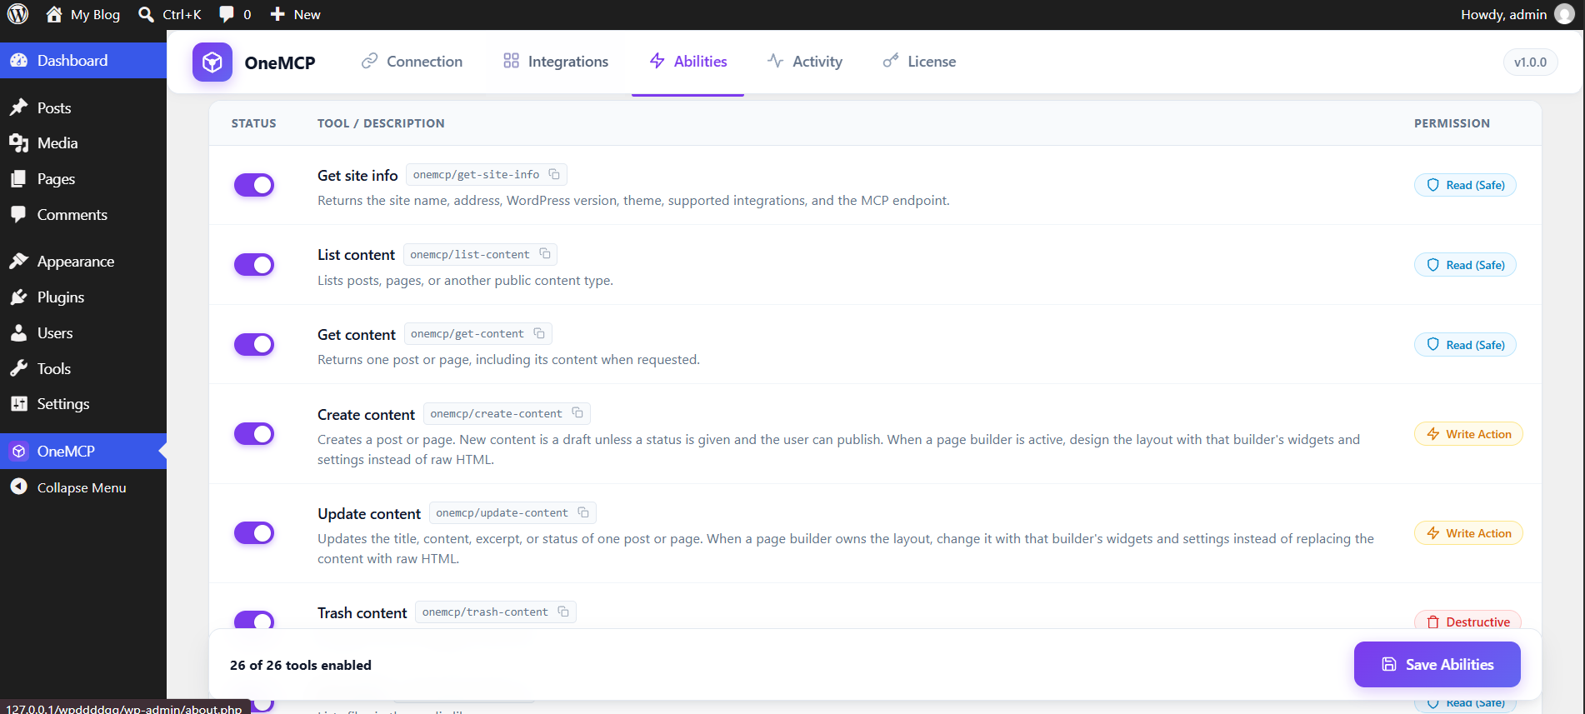
Task: Click the search magnifier icon
Action: pos(146,14)
